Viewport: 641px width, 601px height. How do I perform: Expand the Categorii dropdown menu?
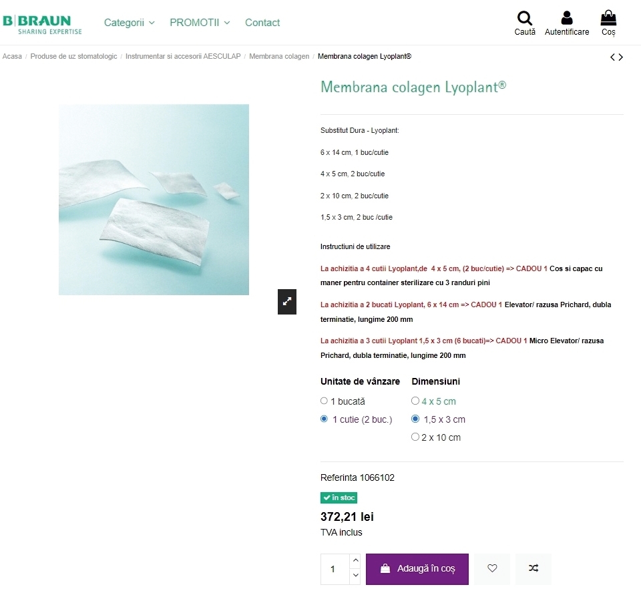[x=129, y=23]
